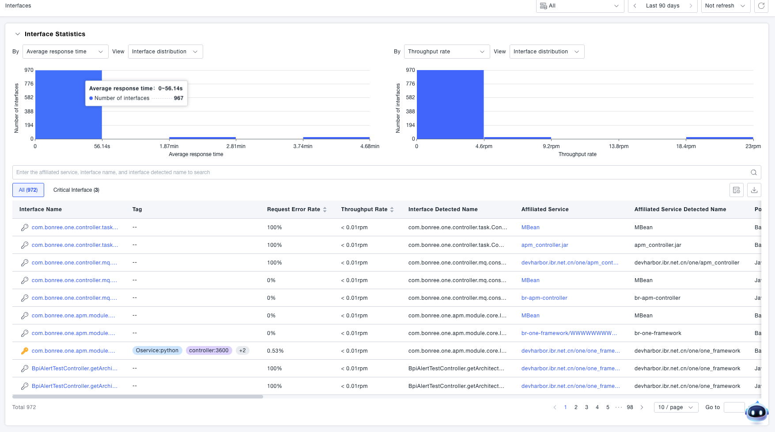The height and width of the screenshot is (432, 775).
Task: Sort by Request Error Rate column
Action: tap(325, 210)
